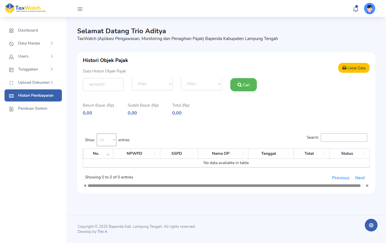Click the horizontal table scrollbar
This screenshot has width=386, height=243.
224,186
